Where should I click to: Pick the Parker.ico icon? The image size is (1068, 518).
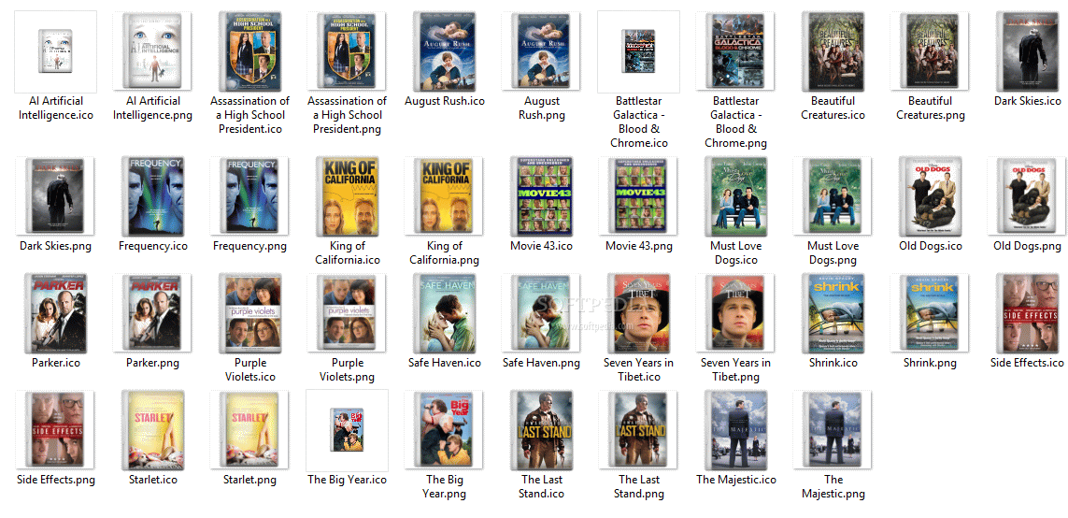pos(55,313)
